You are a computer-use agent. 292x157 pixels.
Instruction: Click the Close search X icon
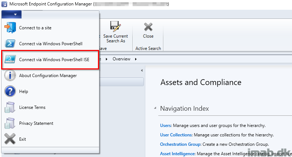pyautogui.click(x=148, y=27)
